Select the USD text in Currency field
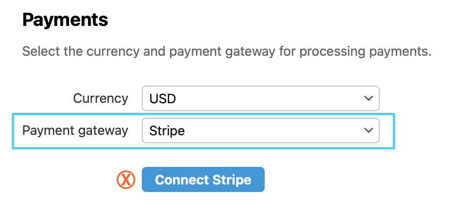The height and width of the screenshot is (206, 451). (163, 98)
